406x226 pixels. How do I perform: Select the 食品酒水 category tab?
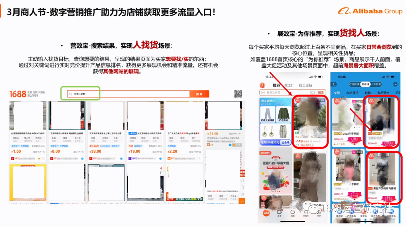pos(383,93)
